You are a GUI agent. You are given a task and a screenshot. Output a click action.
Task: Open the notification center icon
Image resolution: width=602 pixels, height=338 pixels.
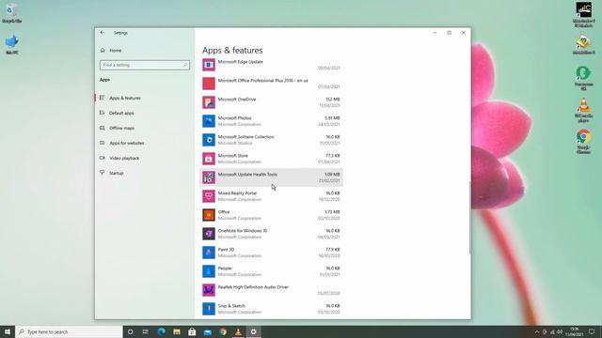592,331
